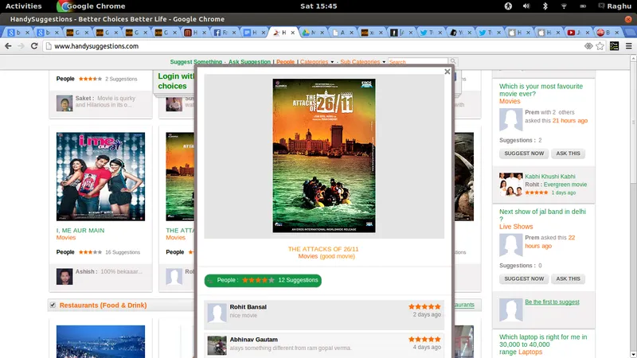Reload the HandySuggestions page
Viewport: 637px width, 358px height.
point(34,46)
